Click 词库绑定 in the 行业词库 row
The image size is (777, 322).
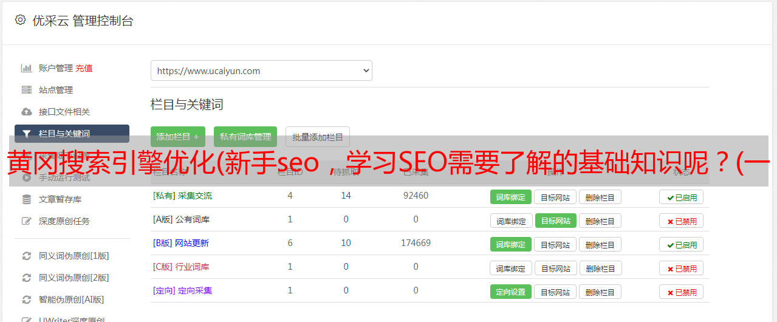[511, 268]
